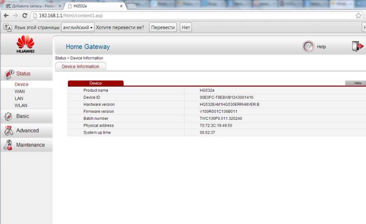Click the browser forward arrow
The image size is (366, 224).
pos(15,16)
